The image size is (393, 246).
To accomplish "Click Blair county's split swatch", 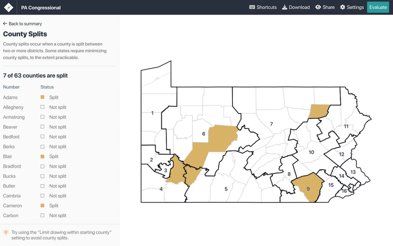I will click(42, 156).
